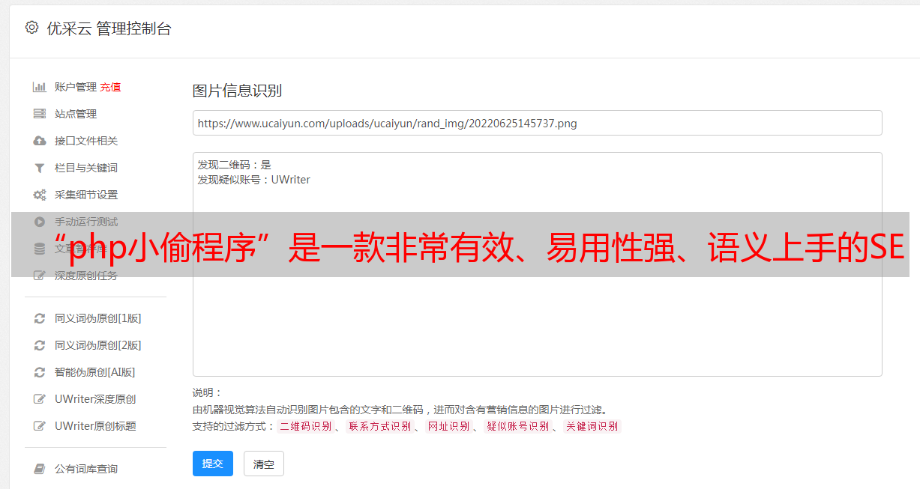Select 同义词伪原创[1版] in the sidebar
920x489 pixels.
[x=97, y=318]
